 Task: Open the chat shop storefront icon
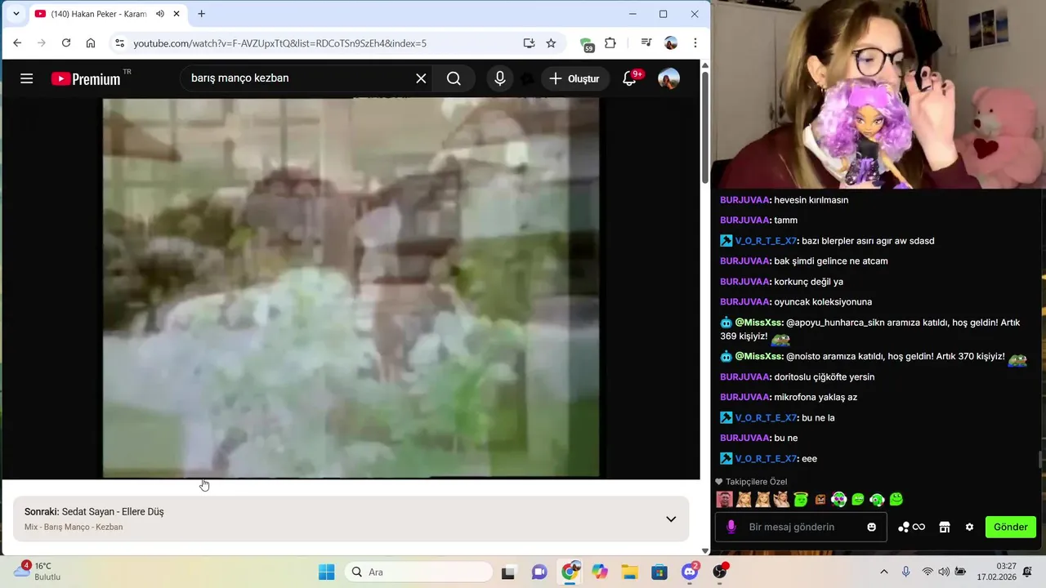[945, 528]
